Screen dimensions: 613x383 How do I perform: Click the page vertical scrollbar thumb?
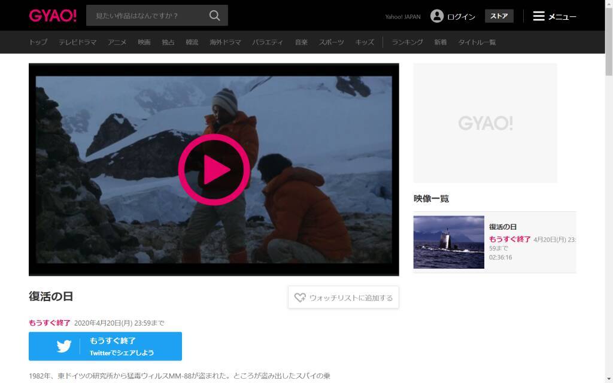pyautogui.click(x=609, y=41)
